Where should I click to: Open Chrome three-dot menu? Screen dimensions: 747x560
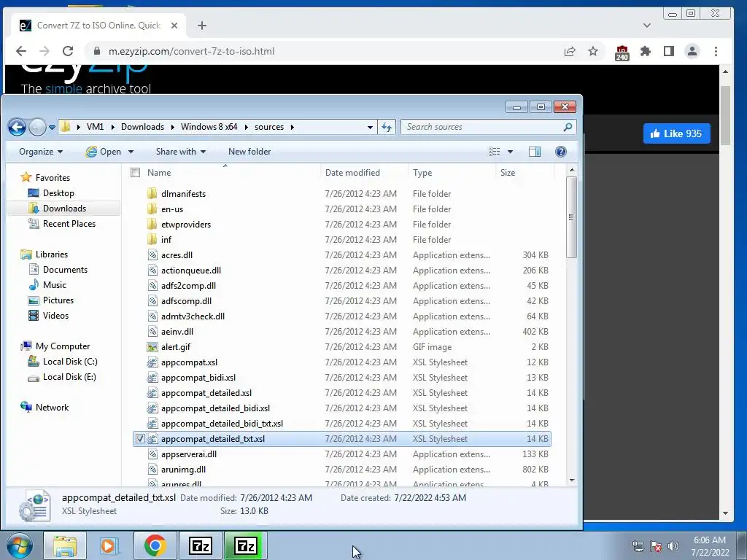coord(716,51)
